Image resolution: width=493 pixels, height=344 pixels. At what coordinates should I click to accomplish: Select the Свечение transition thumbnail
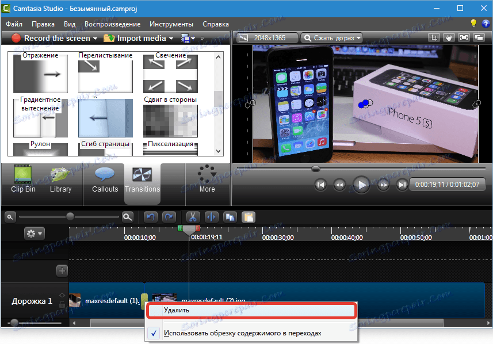pos(170,74)
